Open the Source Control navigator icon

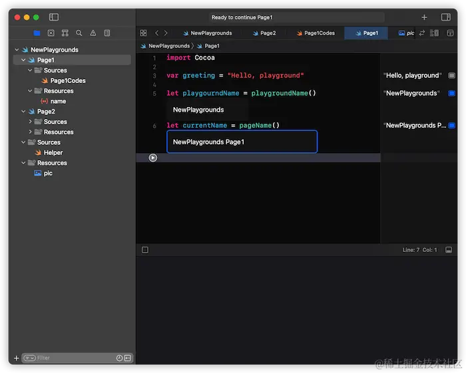coord(51,33)
